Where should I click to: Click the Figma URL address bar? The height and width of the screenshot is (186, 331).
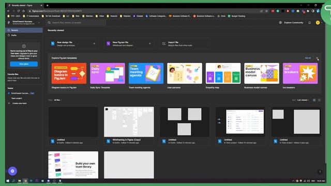click(144, 11)
